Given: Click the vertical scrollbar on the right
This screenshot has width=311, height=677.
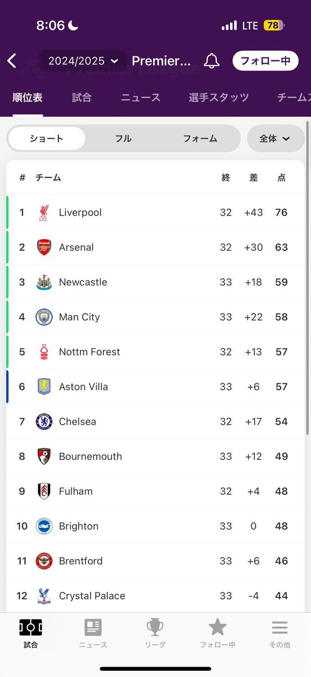Looking at the screenshot, I should point(307,278).
